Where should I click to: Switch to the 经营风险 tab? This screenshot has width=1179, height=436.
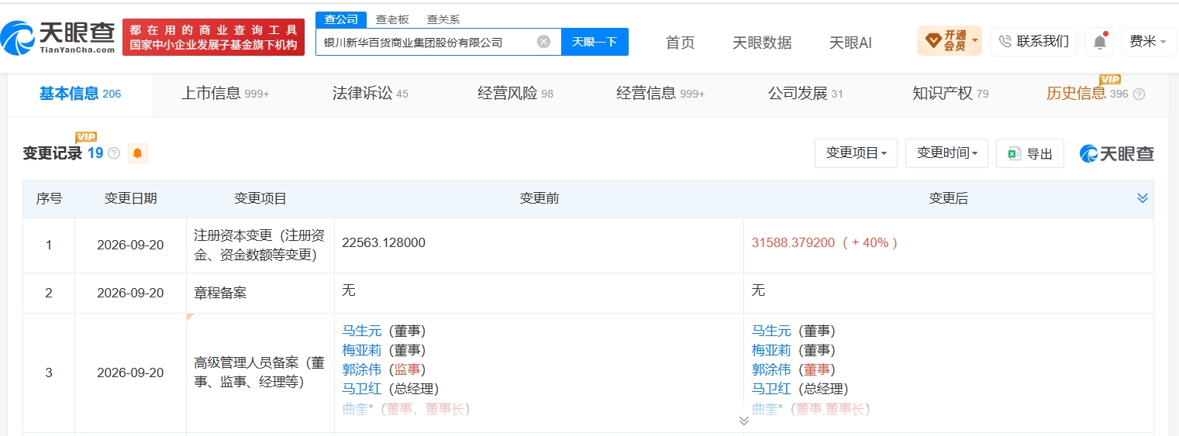pyautogui.click(x=515, y=94)
